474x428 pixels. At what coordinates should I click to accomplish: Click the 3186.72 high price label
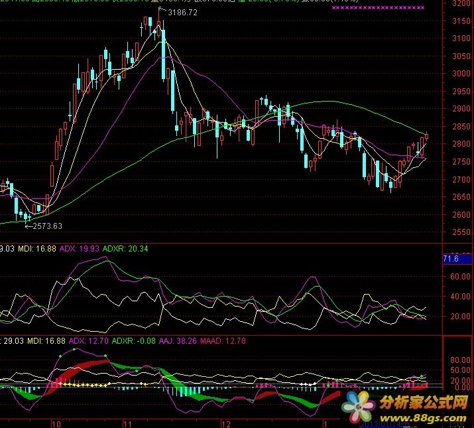click(182, 13)
